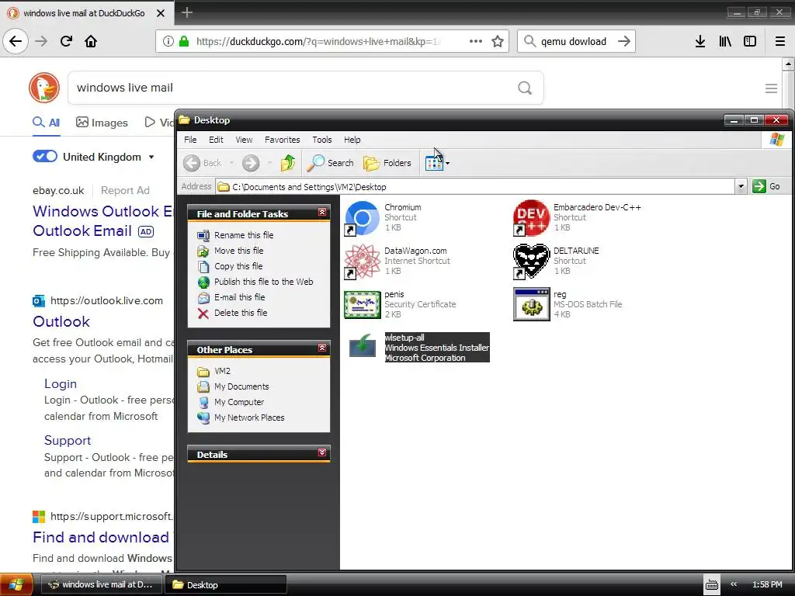Click the Firefox back arrow button
This screenshot has height=596, width=795.
coord(16,41)
